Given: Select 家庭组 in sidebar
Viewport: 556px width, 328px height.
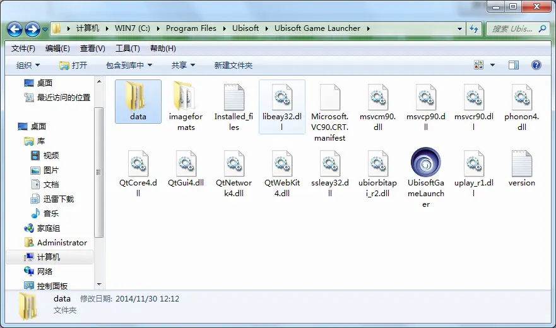Looking at the screenshot, I should click(x=42, y=228).
